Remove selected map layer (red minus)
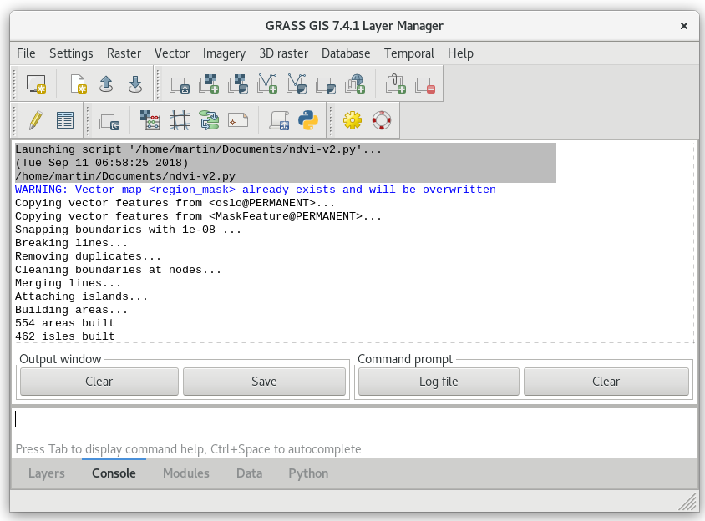Screen dimensions: 705x521 425,84
